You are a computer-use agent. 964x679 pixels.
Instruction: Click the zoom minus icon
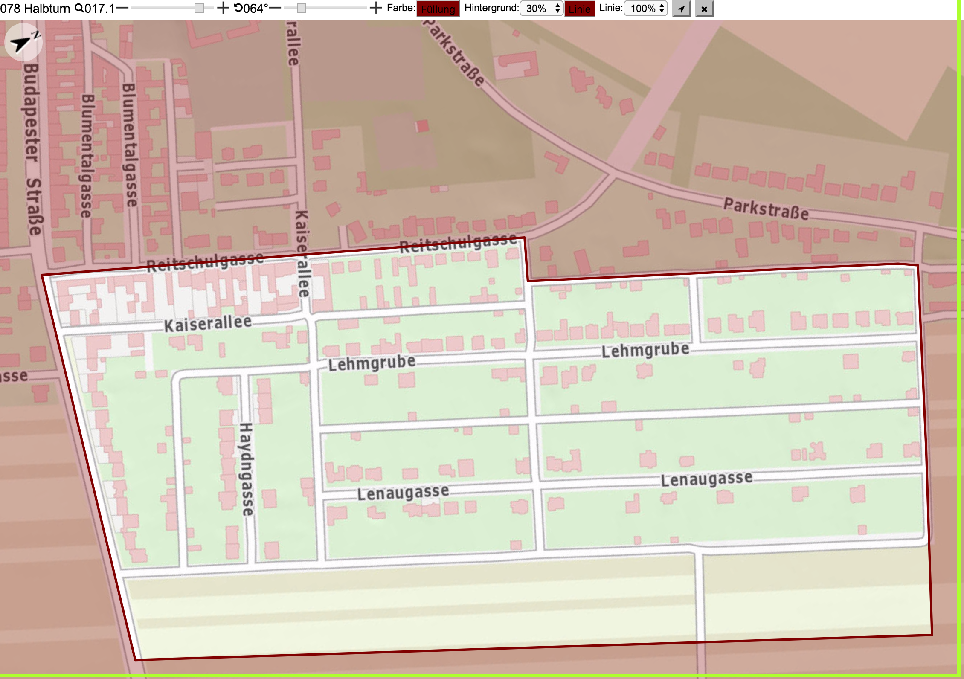122,8
